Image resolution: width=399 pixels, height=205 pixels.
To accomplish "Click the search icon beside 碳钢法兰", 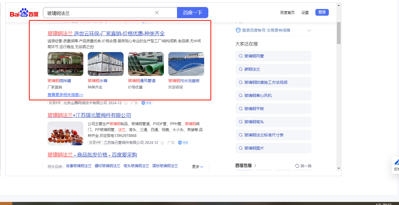I will point(240,69).
